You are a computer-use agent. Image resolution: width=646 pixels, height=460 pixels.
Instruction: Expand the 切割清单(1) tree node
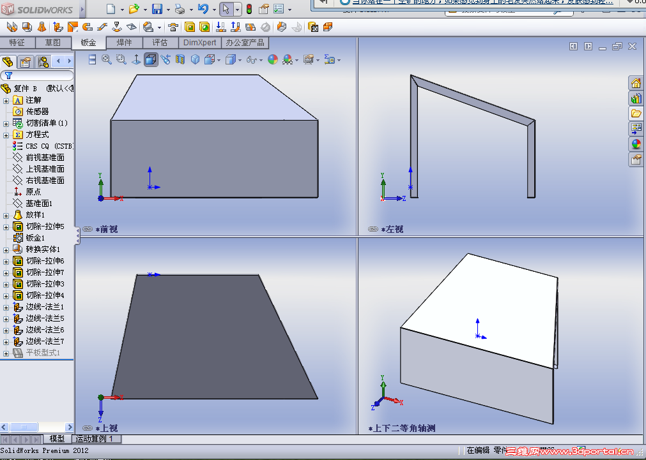pyautogui.click(x=6, y=123)
